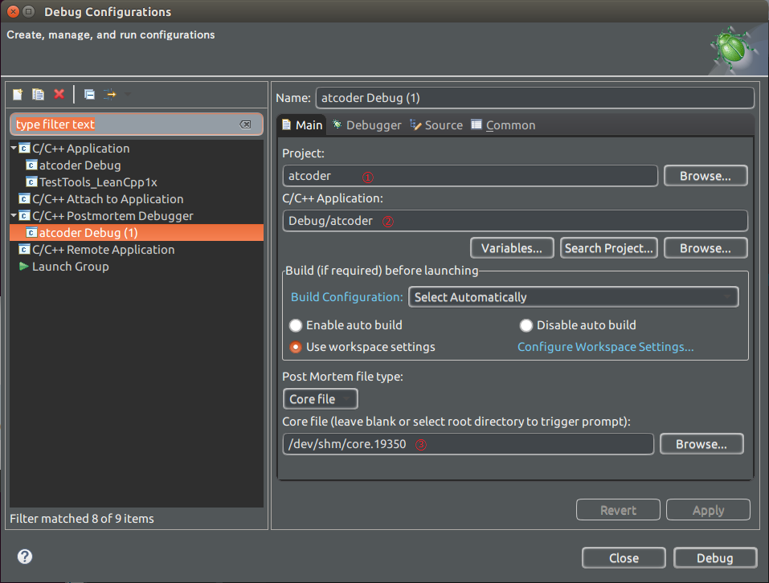
Task: Open the Build Configuration dropdown
Action: pyautogui.click(x=573, y=296)
